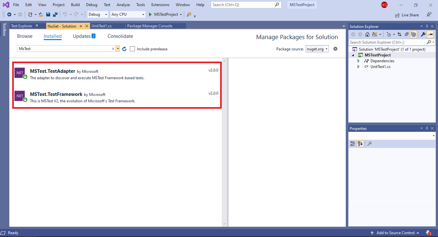Refresh the NuGet package list

124,49
